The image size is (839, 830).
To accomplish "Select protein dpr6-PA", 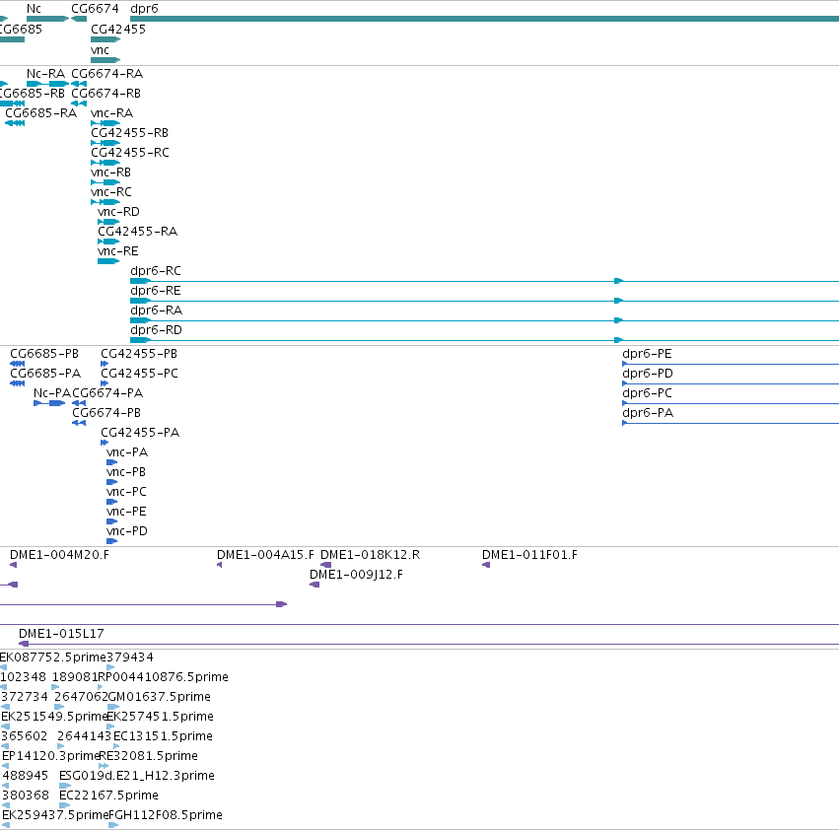I will 648,413.
